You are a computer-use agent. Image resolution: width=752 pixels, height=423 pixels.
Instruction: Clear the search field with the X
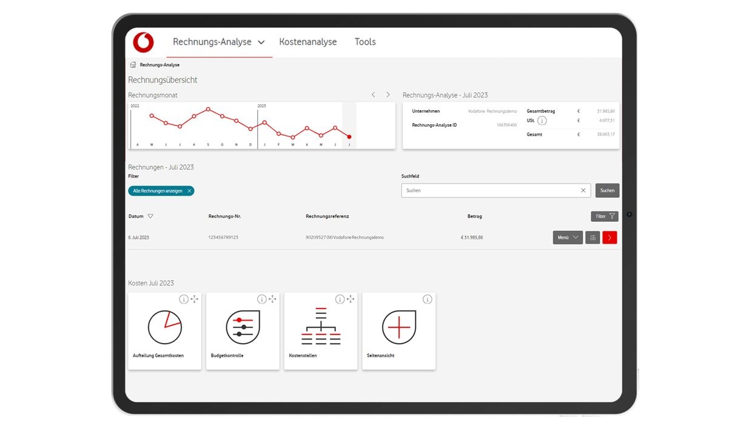(x=583, y=190)
